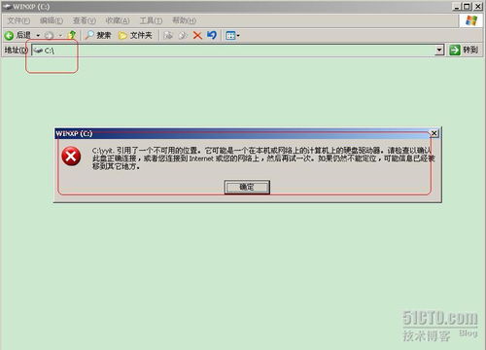486x350 pixels.
Task: Click the Move To toolbar icon
Action: tap(168, 35)
